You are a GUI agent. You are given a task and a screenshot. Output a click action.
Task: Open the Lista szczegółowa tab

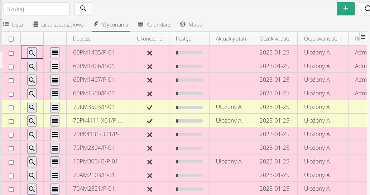(x=58, y=25)
